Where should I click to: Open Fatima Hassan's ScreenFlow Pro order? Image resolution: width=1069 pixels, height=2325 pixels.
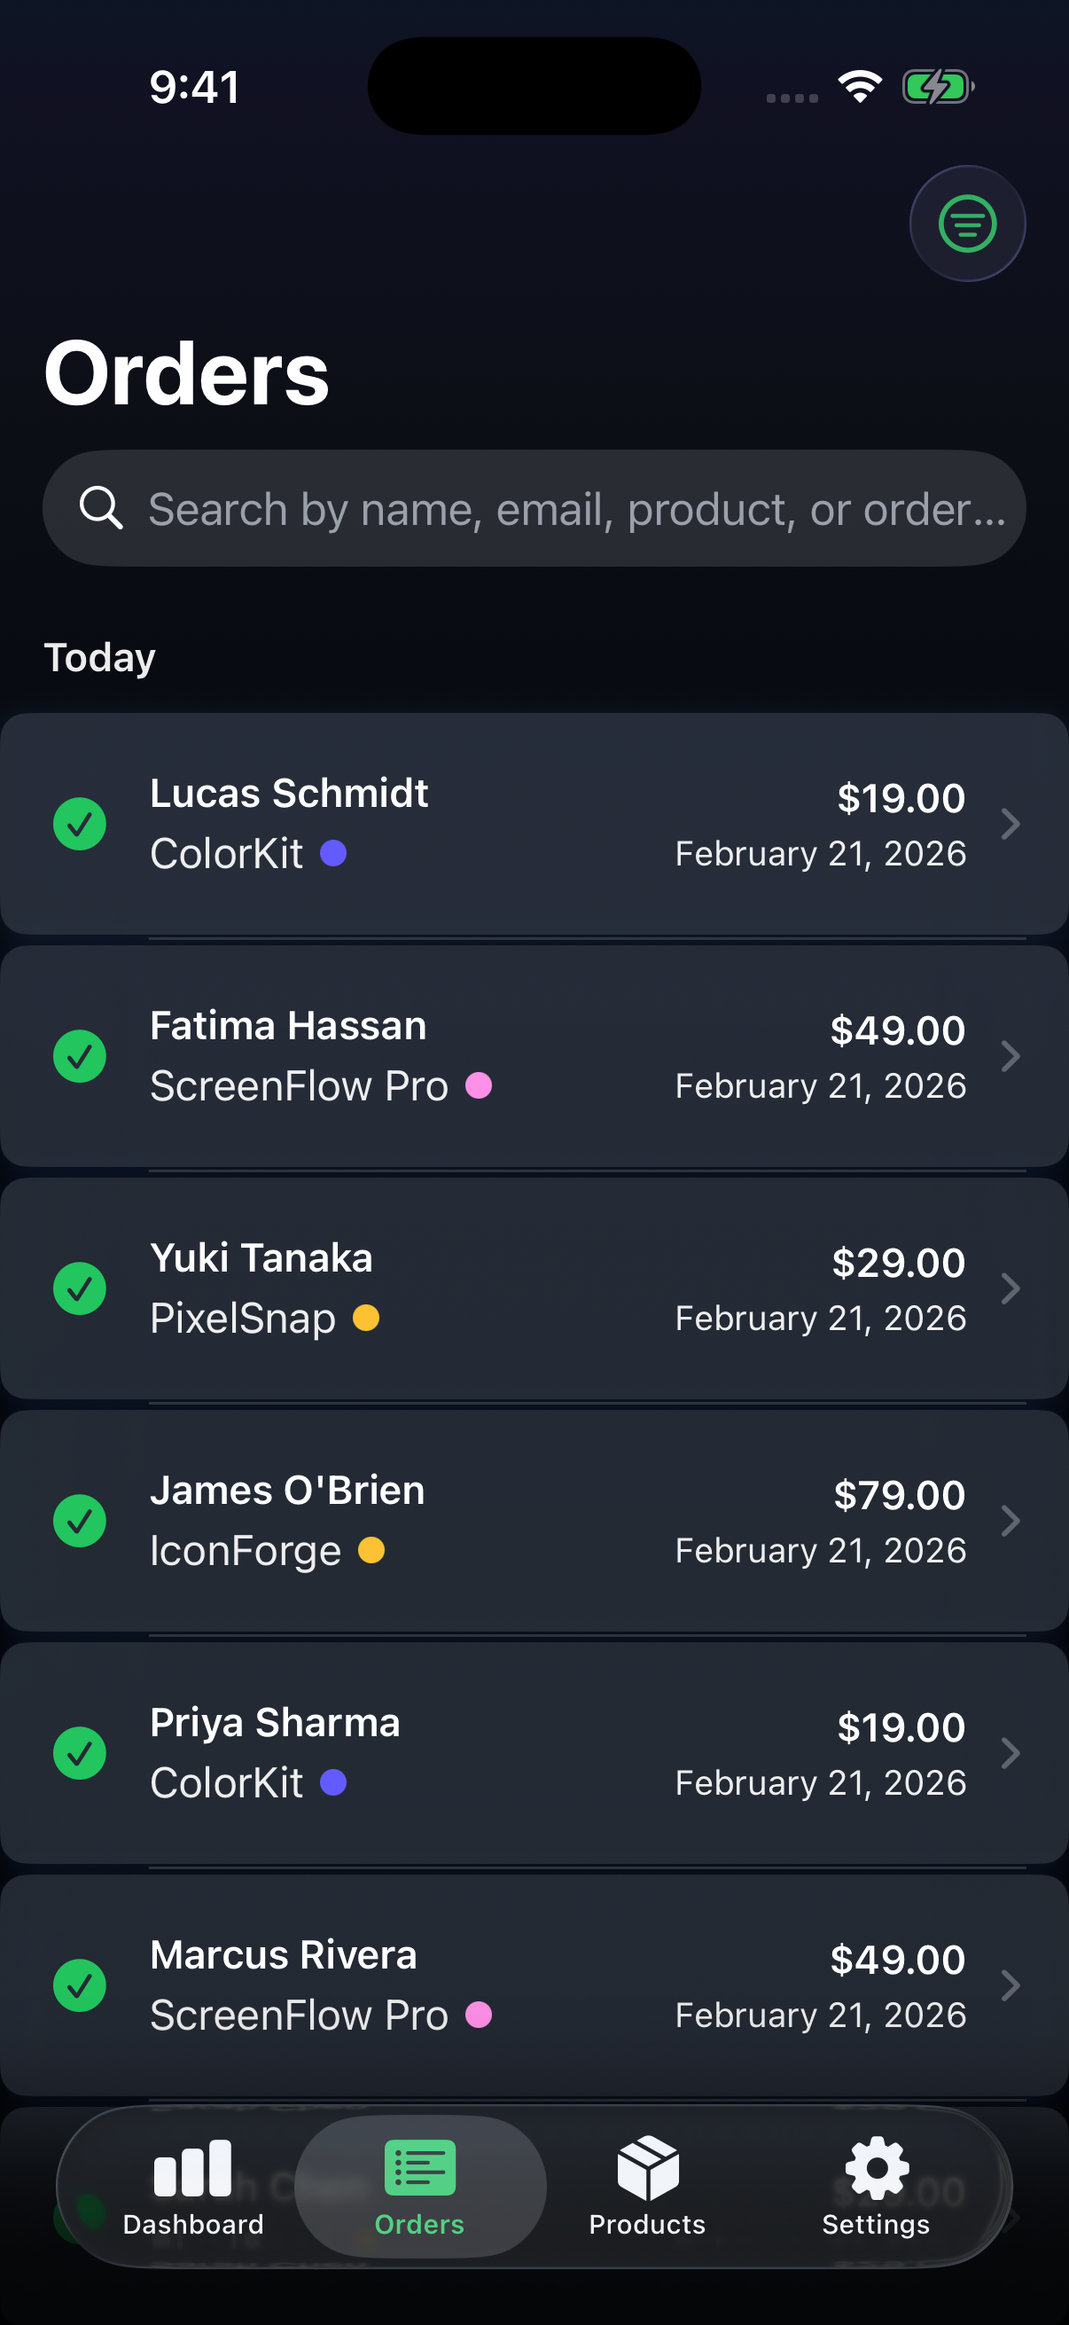coord(534,1055)
